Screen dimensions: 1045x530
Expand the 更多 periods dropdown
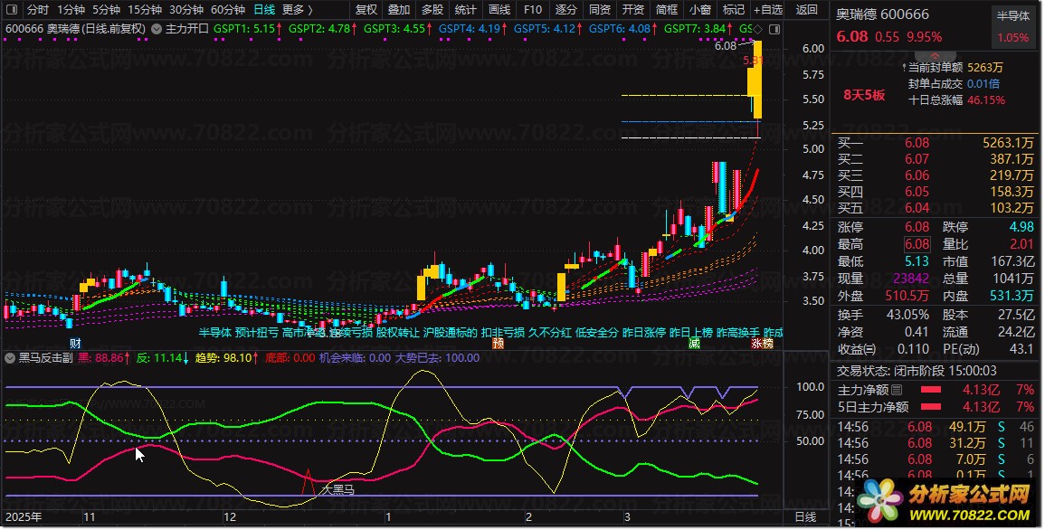point(298,10)
